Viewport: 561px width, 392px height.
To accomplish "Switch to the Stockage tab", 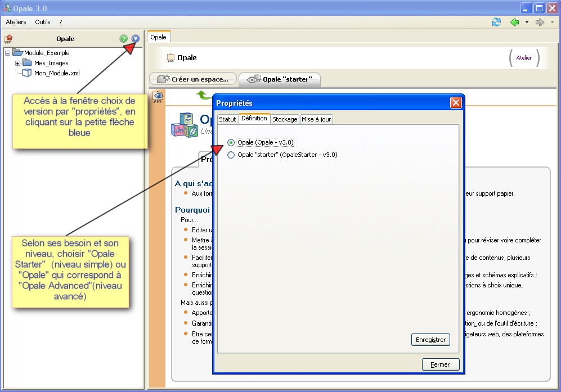I will pyautogui.click(x=285, y=119).
